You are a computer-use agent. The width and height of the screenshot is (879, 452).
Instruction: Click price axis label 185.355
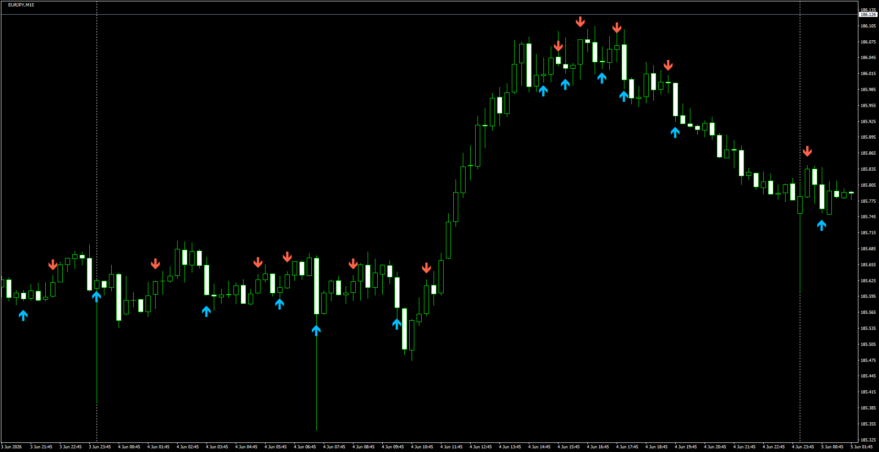868,424
